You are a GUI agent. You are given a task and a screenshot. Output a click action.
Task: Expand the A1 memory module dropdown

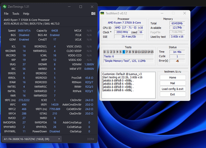coord(32,139)
